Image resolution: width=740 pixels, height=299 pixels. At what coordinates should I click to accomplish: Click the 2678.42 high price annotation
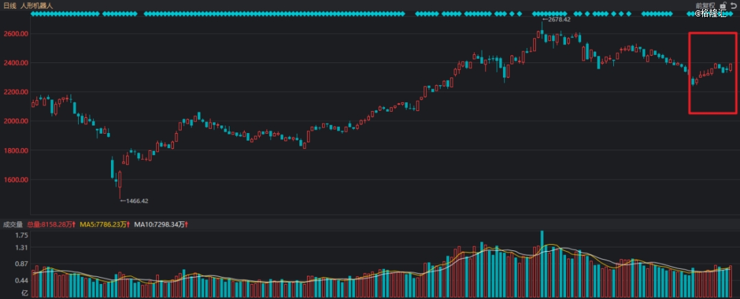[558, 20]
